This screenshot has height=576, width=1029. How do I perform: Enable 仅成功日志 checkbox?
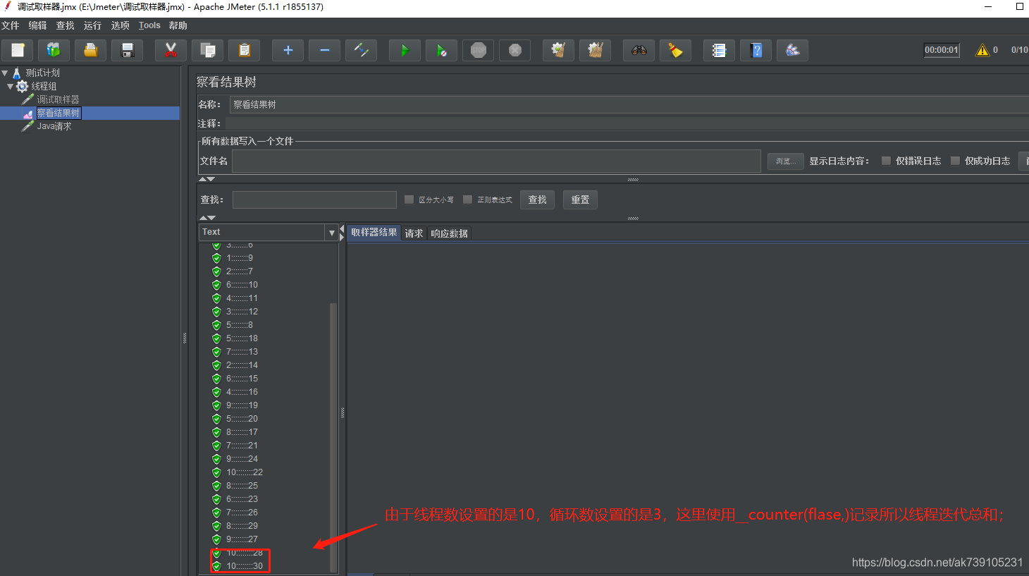pyautogui.click(x=956, y=161)
